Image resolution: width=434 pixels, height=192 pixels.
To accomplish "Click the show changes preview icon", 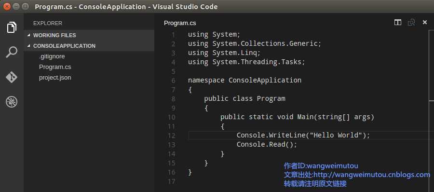I will [411, 23].
